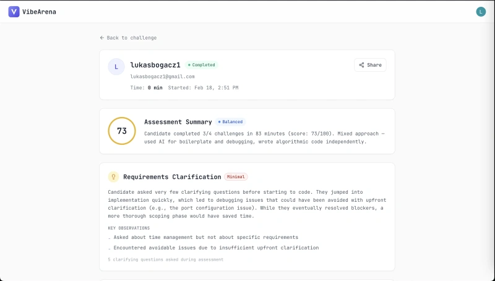Viewport: 495px width, 281px height.
Task: Click the Balanced badge
Action: 230,121
